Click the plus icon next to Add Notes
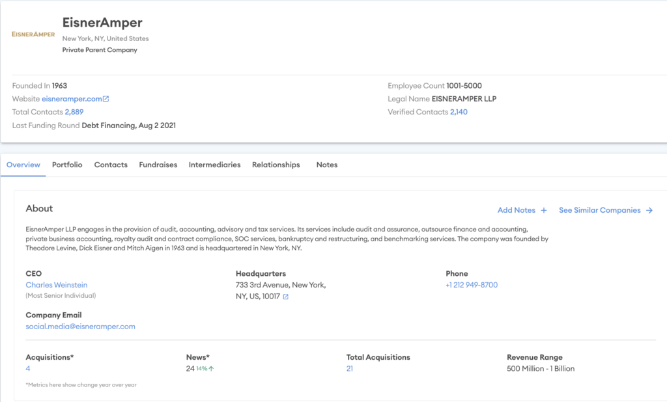The image size is (667, 402). click(x=544, y=210)
